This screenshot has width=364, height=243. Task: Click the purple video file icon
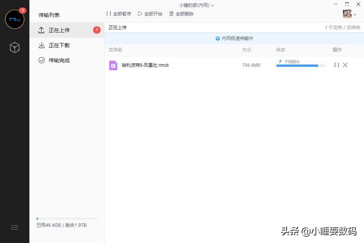(x=113, y=65)
